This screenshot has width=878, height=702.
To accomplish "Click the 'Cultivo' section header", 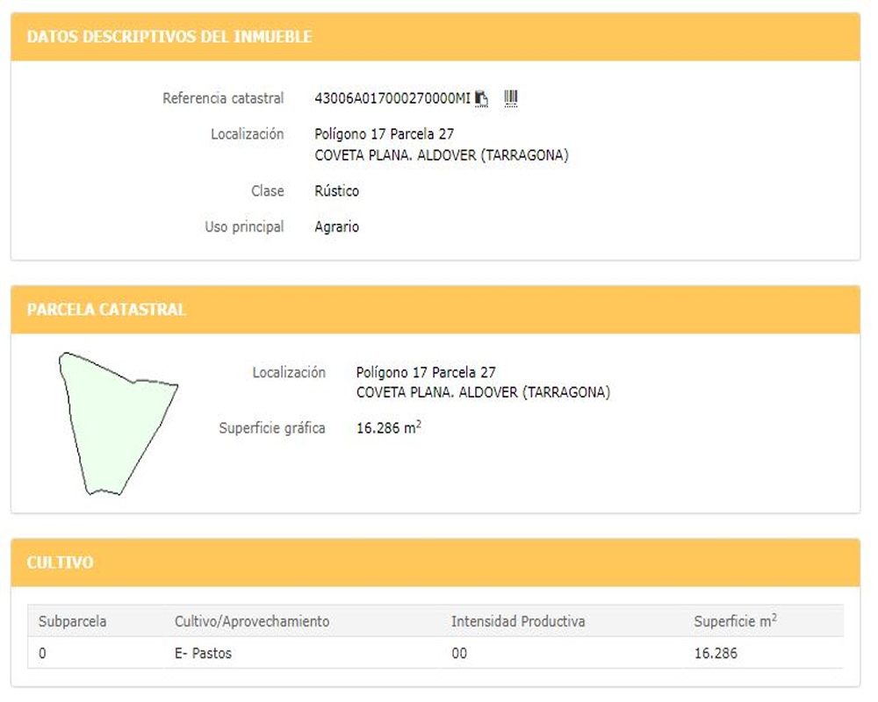I will tap(60, 562).
